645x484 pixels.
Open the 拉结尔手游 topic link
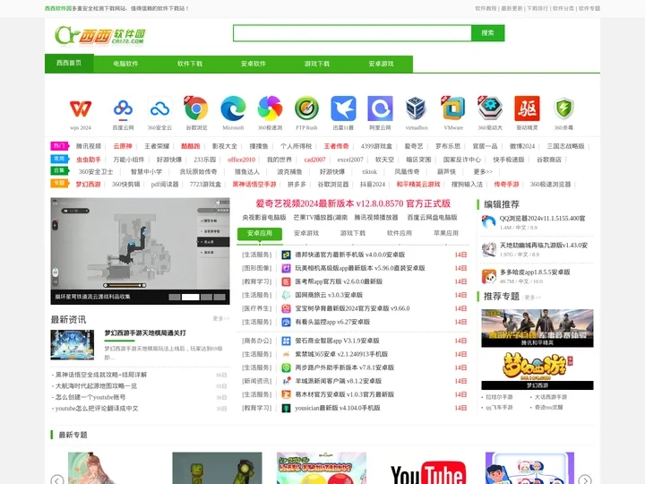(499, 397)
